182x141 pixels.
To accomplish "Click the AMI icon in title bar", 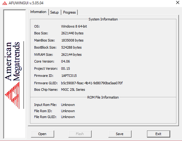I will (x=5, y=3).
